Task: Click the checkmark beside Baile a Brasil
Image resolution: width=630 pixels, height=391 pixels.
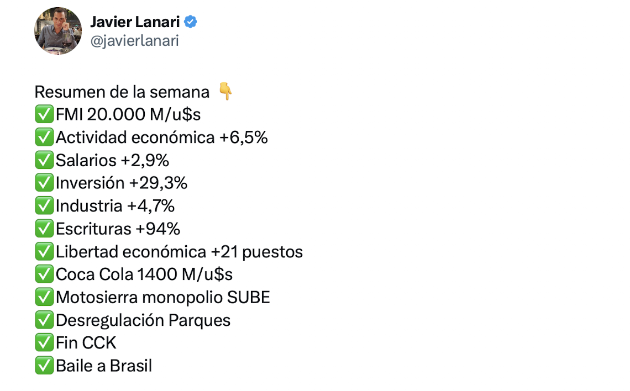Action: pos(44,366)
